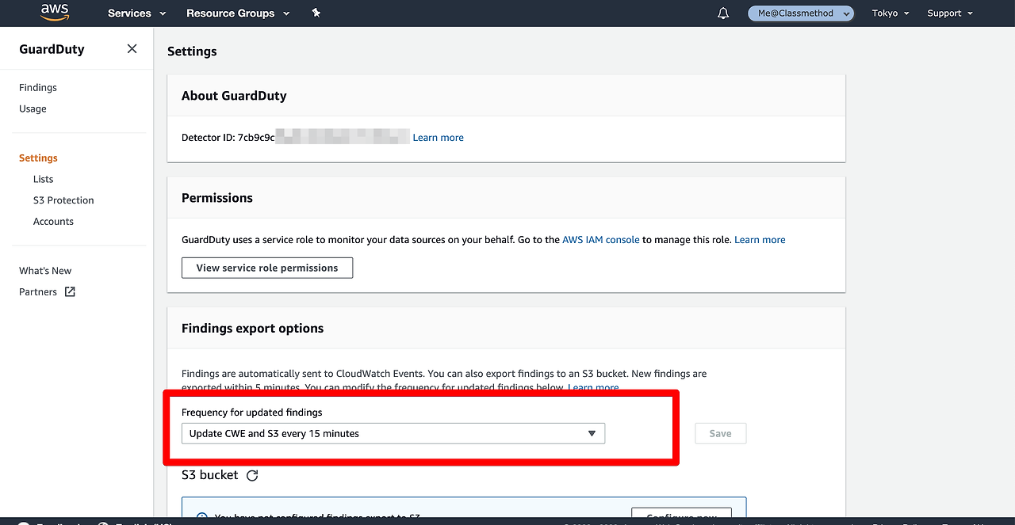Screen dimensions: 1015x525
Task: Open the Tokyo region selector
Action: pos(891,13)
